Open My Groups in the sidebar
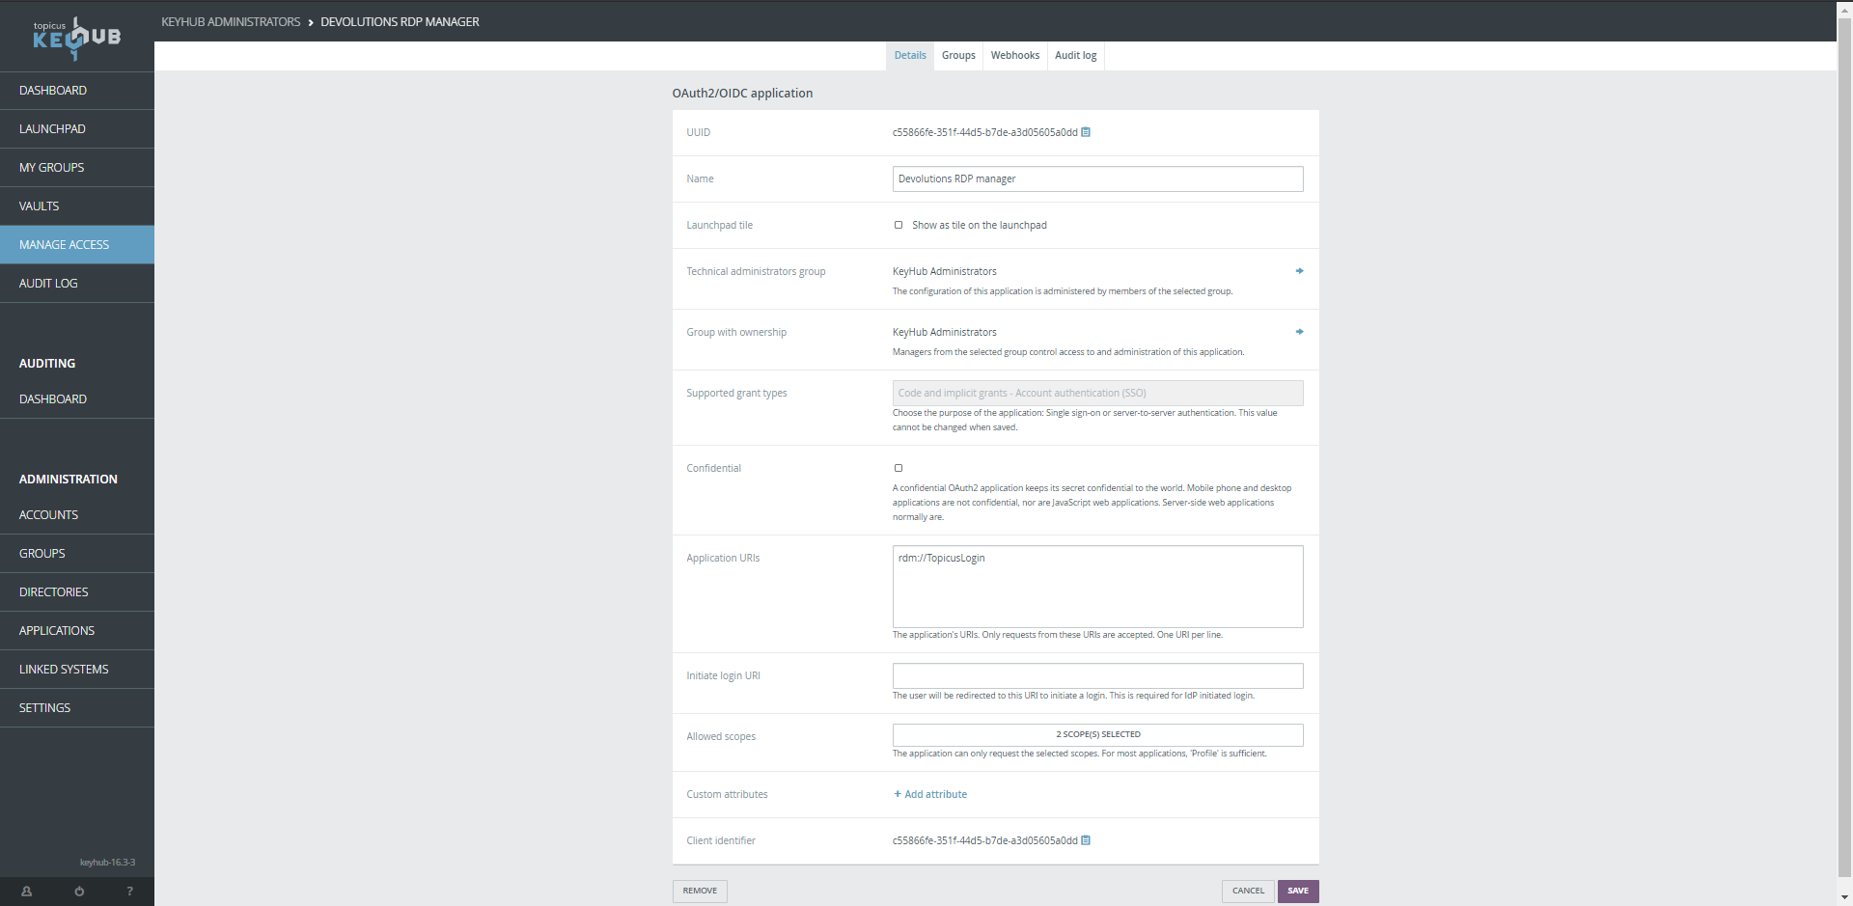1853x906 pixels. 77,168
